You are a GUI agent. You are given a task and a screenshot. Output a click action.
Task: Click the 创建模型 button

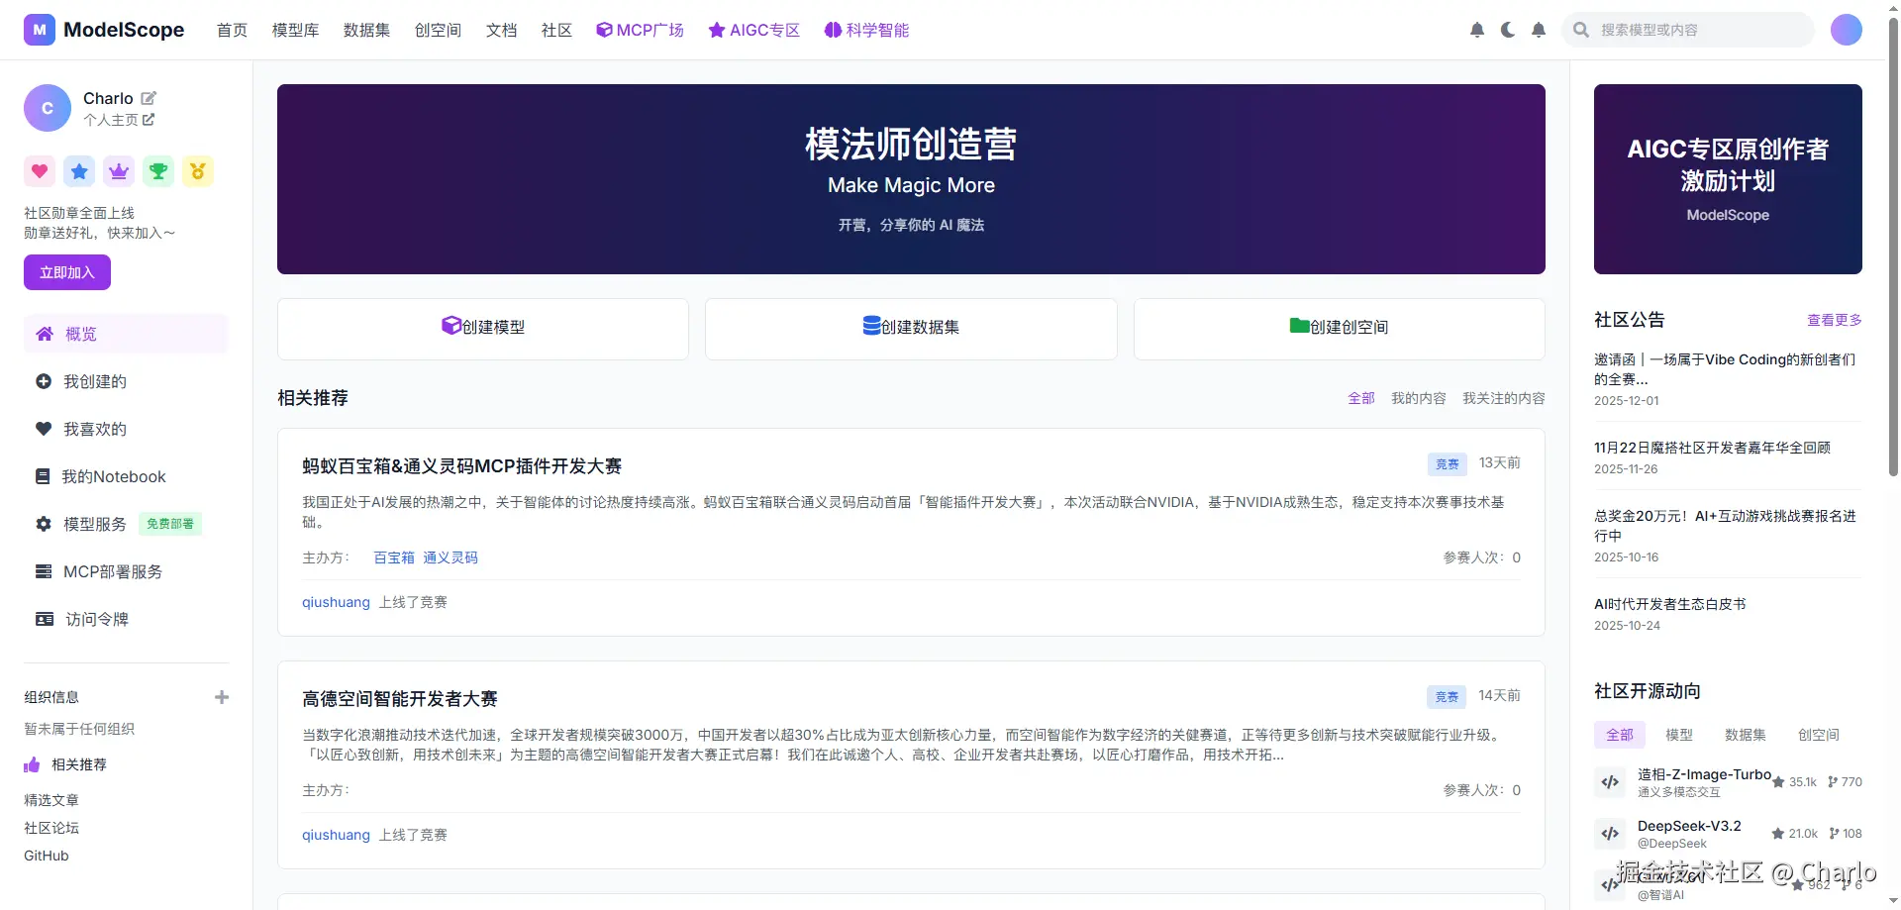pyautogui.click(x=483, y=329)
